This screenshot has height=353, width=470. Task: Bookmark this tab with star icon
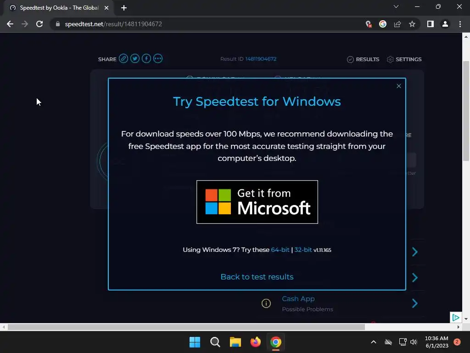click(412, 24)
